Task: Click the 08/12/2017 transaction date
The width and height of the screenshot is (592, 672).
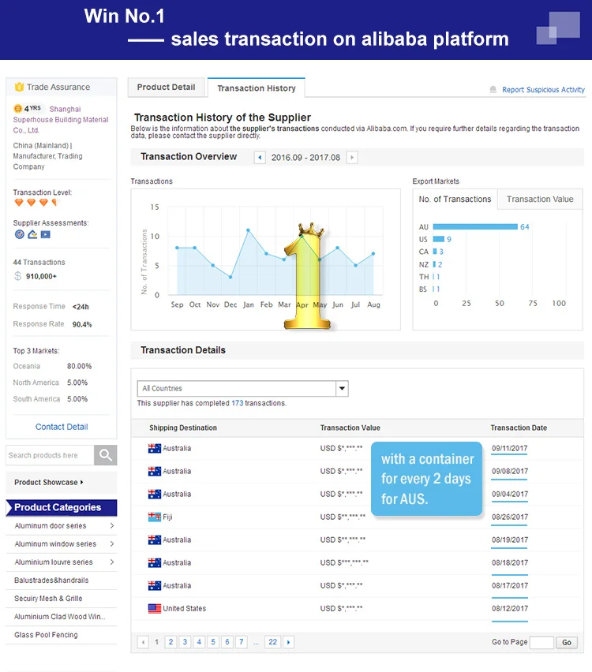Action: pyautogui.click(x=510, y=608)
